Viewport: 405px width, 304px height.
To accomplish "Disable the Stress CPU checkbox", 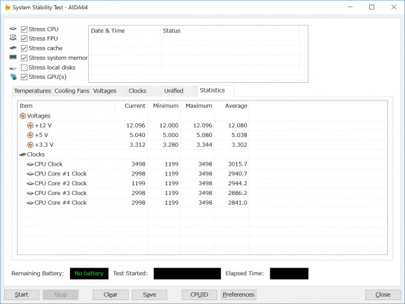I will coord(24,29).
